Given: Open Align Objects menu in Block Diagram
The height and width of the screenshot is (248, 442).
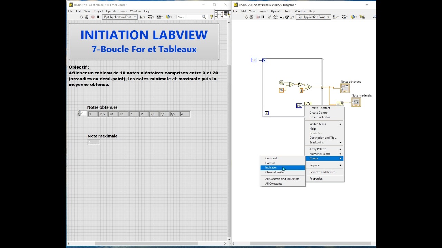Looking at the screenshot, I should [x=336, y=17].
